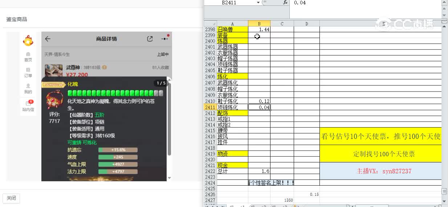Switch to the Sheet1 tab

point(237,206)
